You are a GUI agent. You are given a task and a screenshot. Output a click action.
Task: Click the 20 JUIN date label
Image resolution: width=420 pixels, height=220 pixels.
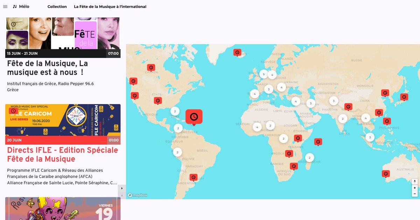(14, 140)
